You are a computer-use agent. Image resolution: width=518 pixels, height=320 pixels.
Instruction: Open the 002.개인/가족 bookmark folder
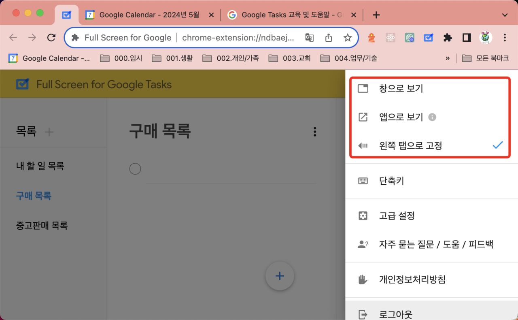pos(231,58)
